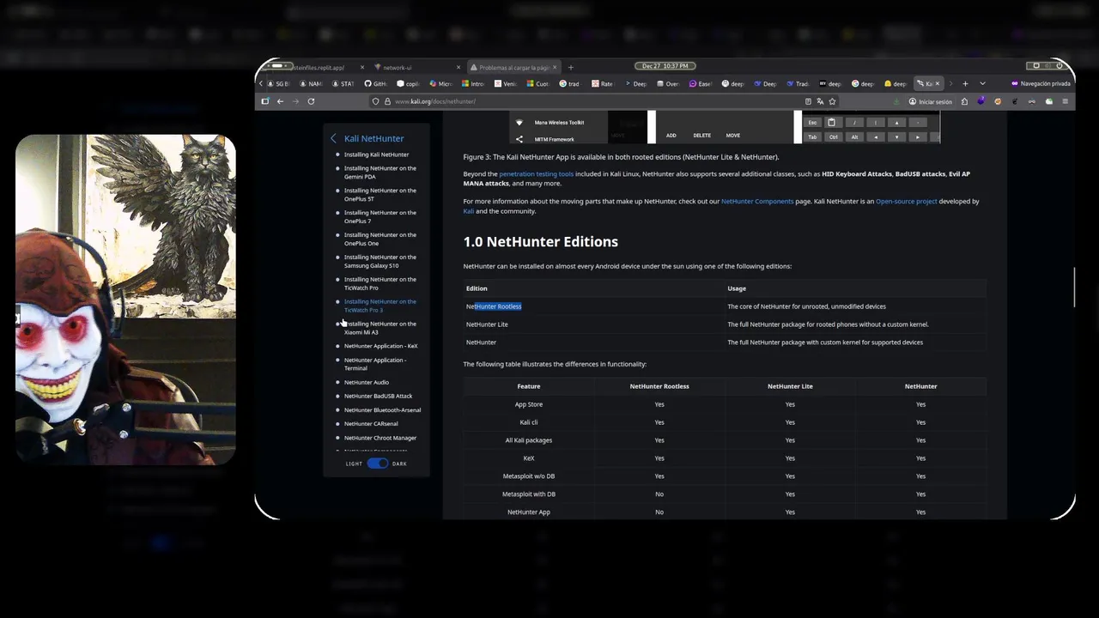Screen dimensions: 1099x618
Task: Switch to the GitHub tab
Action: click(x=375, y=83)
